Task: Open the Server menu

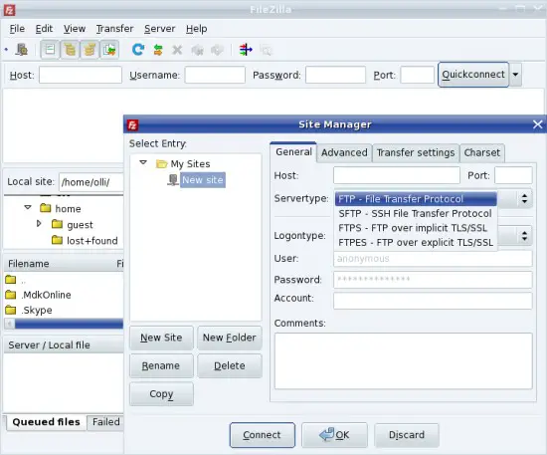Action: (x=159, y=29)
